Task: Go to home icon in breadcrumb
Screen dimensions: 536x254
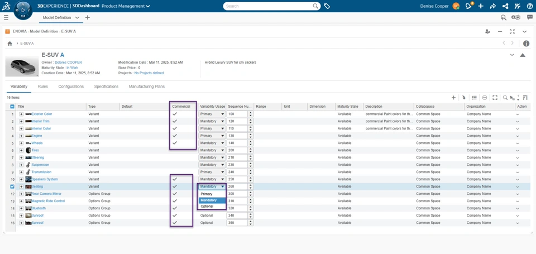Action: (9, 44)
